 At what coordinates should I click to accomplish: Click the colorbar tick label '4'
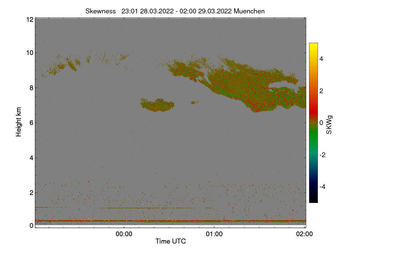coord(321,59)
